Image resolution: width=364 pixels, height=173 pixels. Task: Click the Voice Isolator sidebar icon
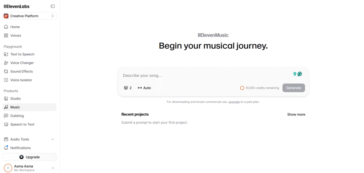coord(6,80)
